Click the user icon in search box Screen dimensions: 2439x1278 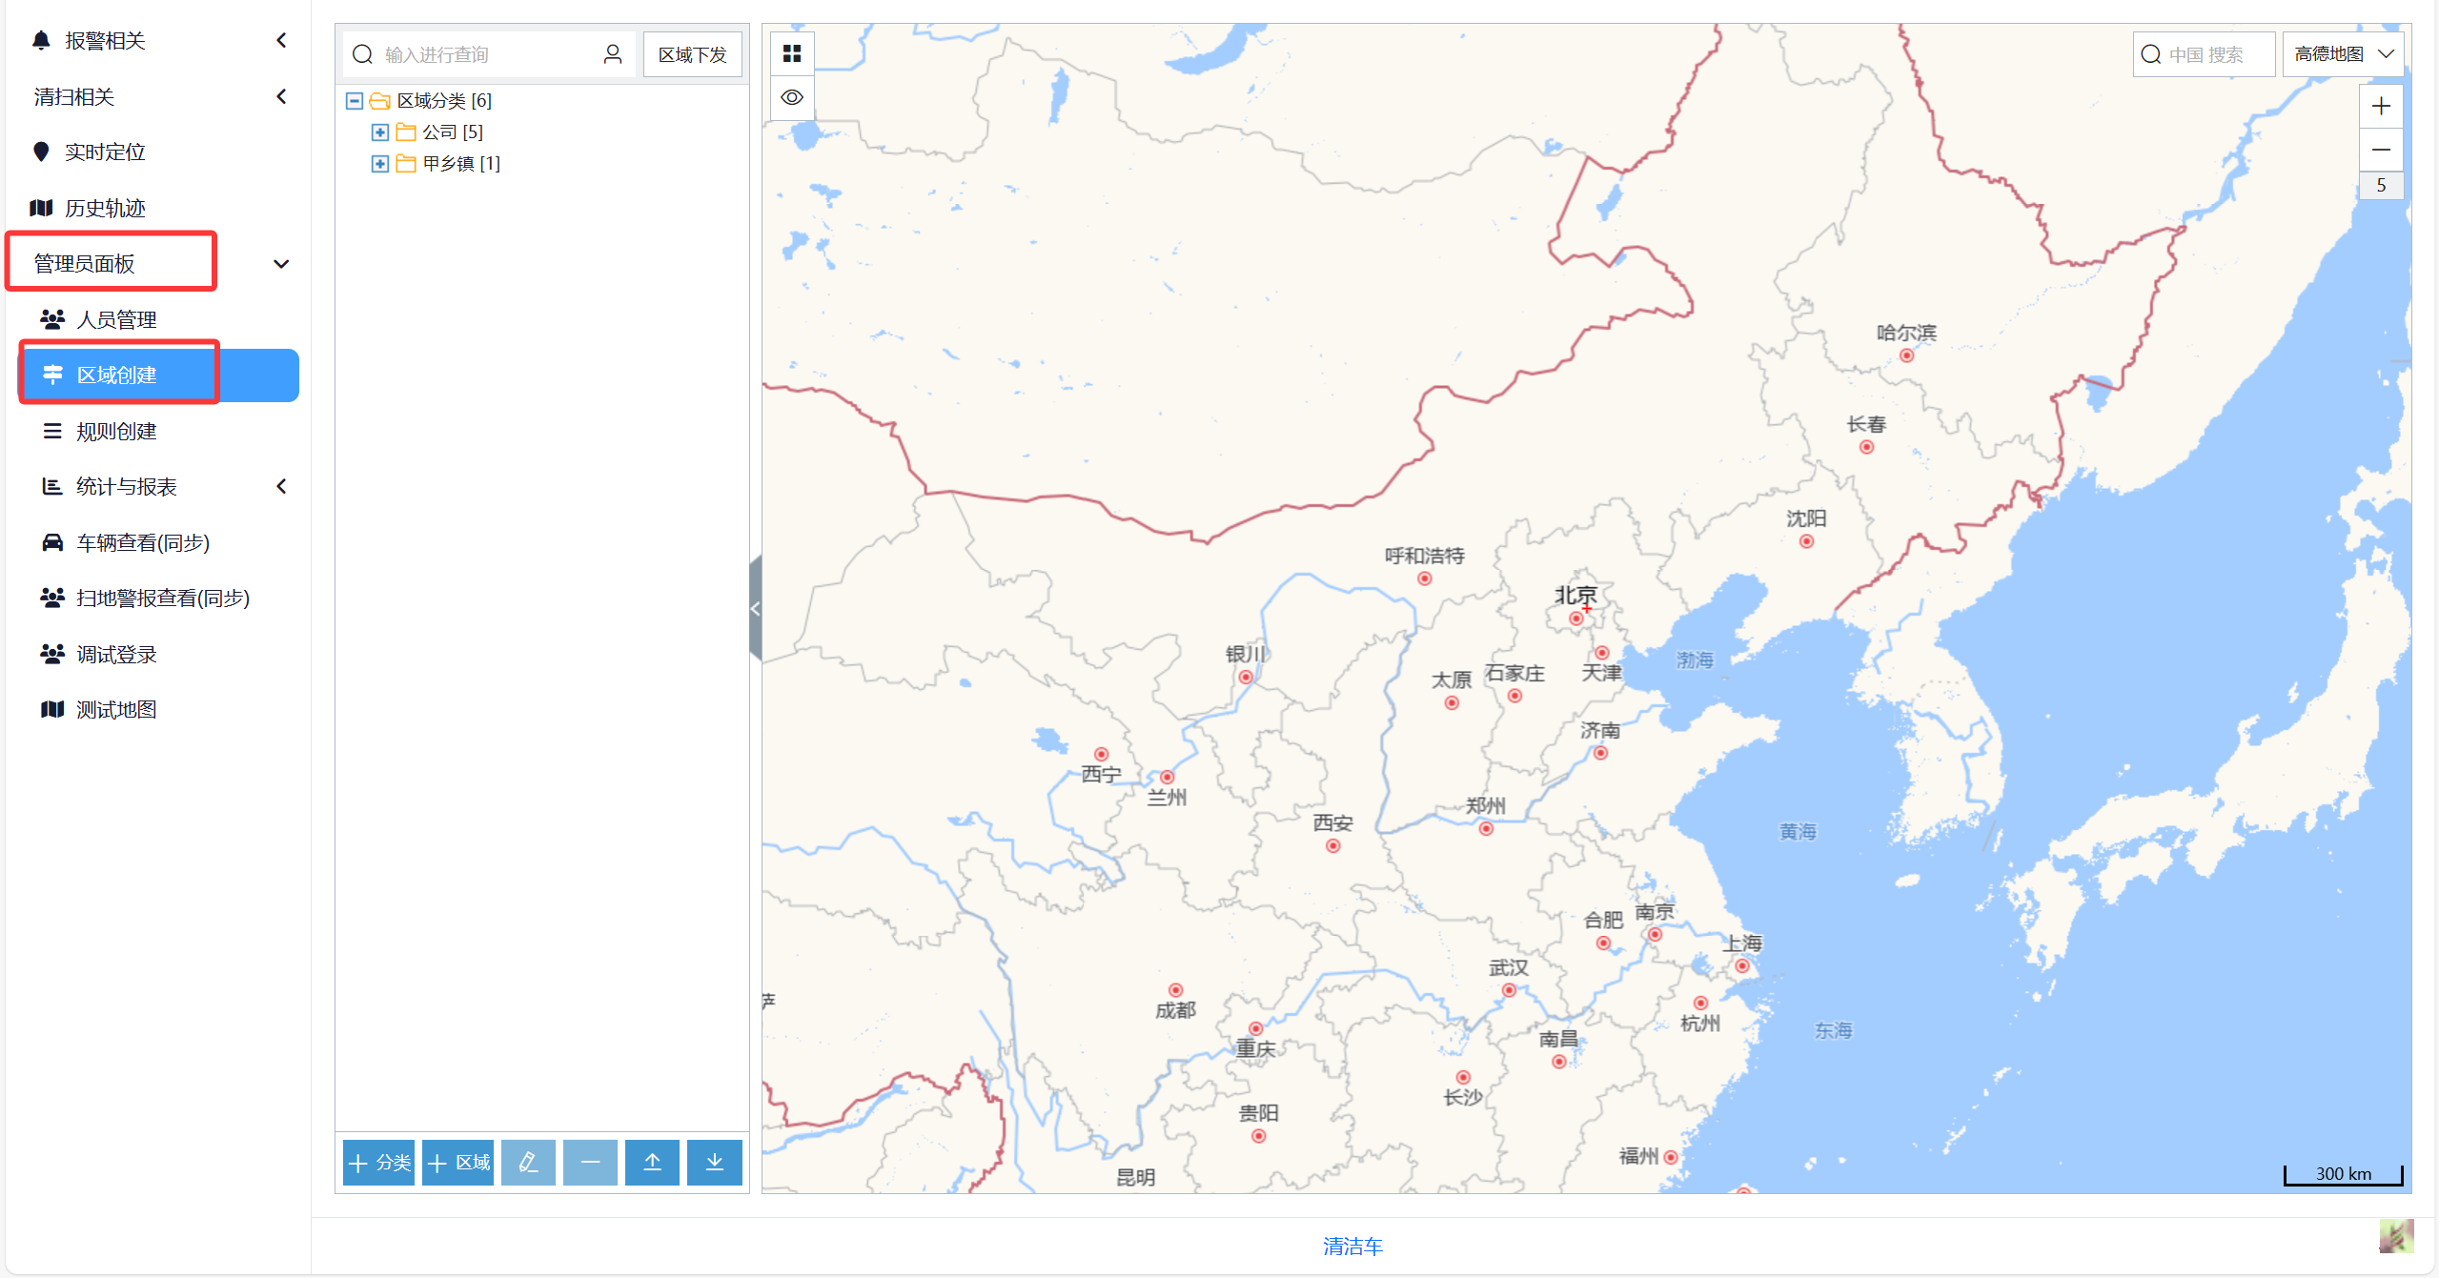(x=612, y=54)
